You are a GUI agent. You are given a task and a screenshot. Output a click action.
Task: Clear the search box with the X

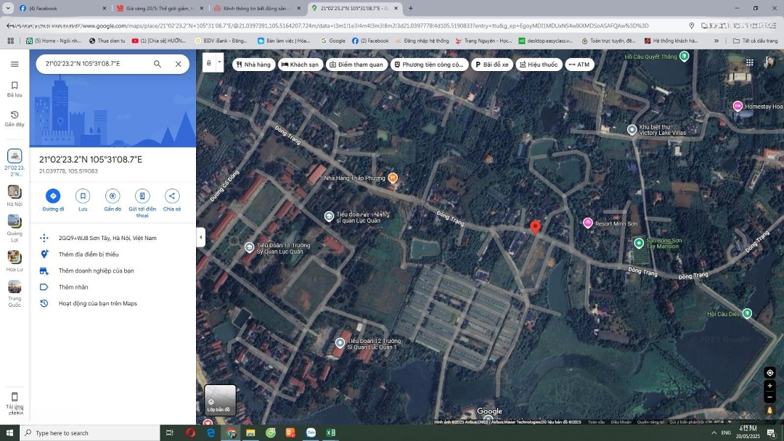click(x=178, y=64)
